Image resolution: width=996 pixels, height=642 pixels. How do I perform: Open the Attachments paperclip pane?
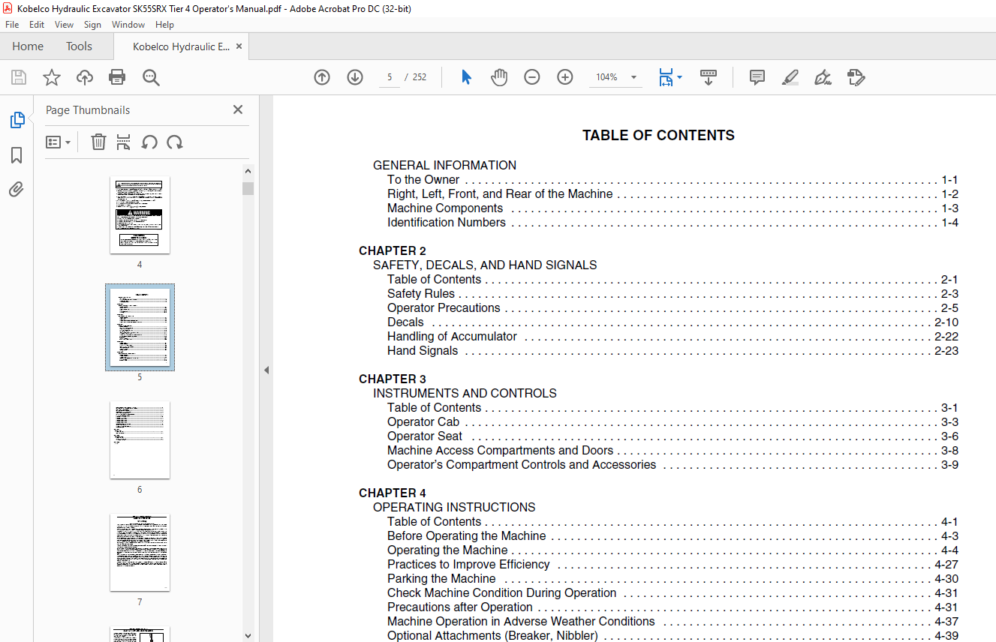tap(17, 189)
